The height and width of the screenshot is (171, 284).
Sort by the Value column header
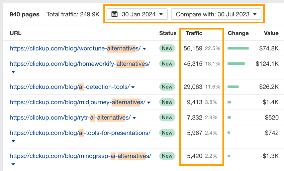pos(271,33)
